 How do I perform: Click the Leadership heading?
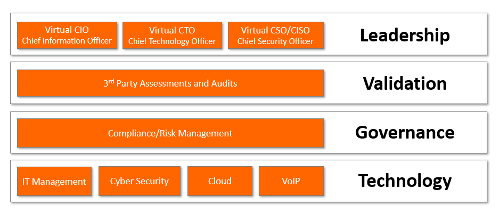405,35
